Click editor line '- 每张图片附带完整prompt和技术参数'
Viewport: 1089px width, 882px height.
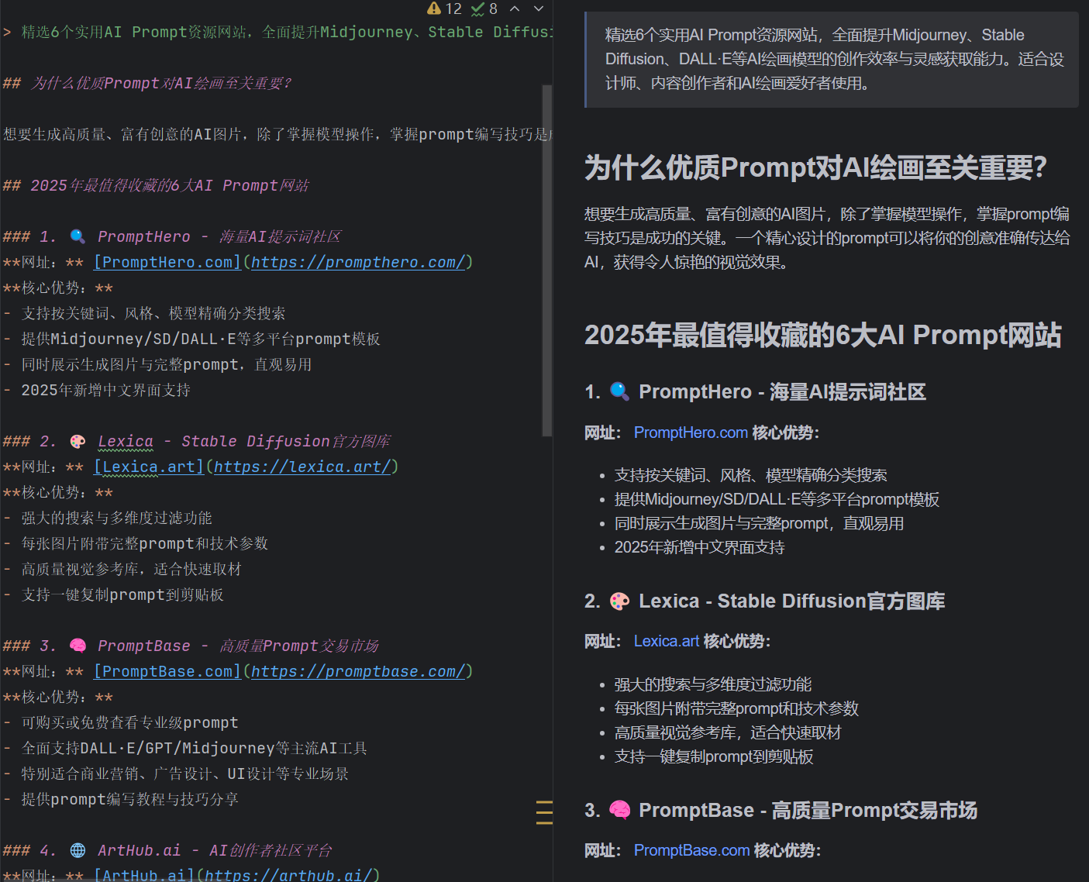click(136, 543)
